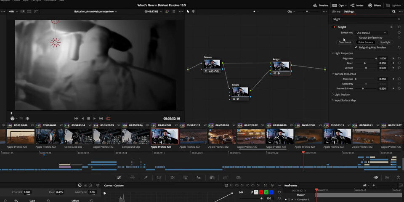Viewport: 404px width, 202px height.
Task: Click the Brightness slider handle
Action: point(376,58)
